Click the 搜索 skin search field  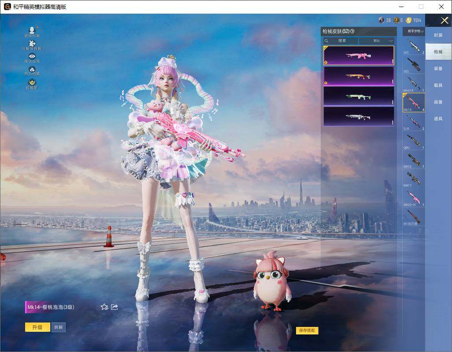tap(341, 41)
